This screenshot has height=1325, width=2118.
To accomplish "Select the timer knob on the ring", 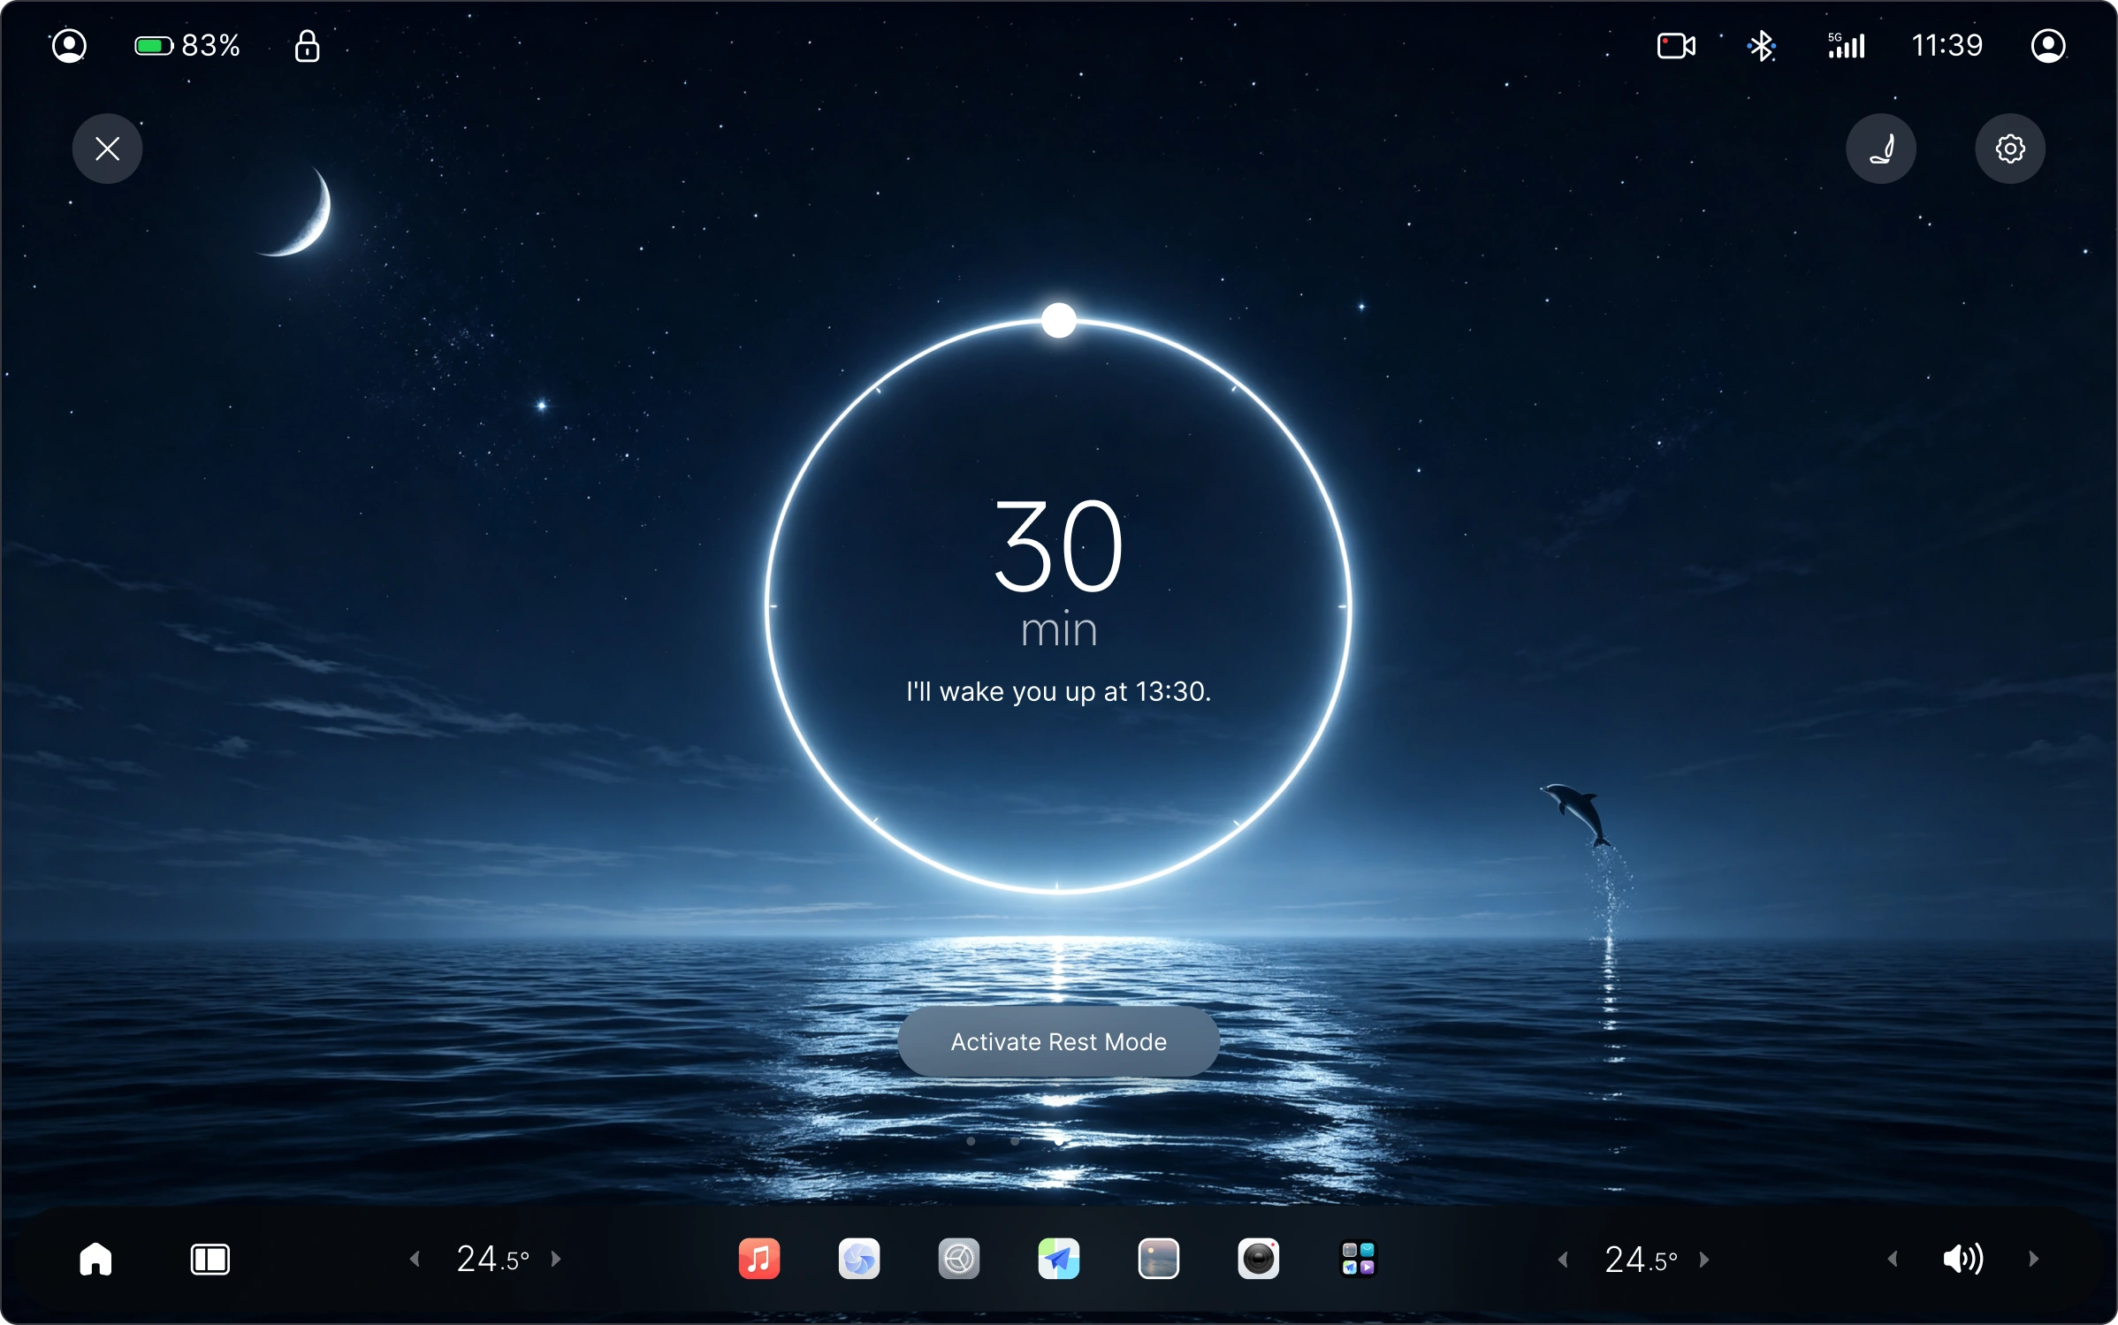I will click(x=1058, y=320).
